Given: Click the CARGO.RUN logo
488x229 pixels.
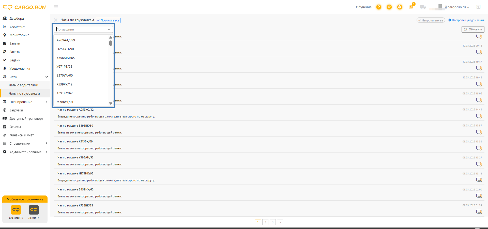Looking at the screenshot, I should (x=24, y=7).
